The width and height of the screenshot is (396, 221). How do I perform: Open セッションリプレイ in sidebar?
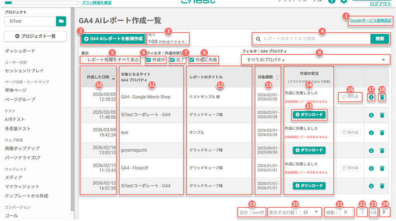24,71
